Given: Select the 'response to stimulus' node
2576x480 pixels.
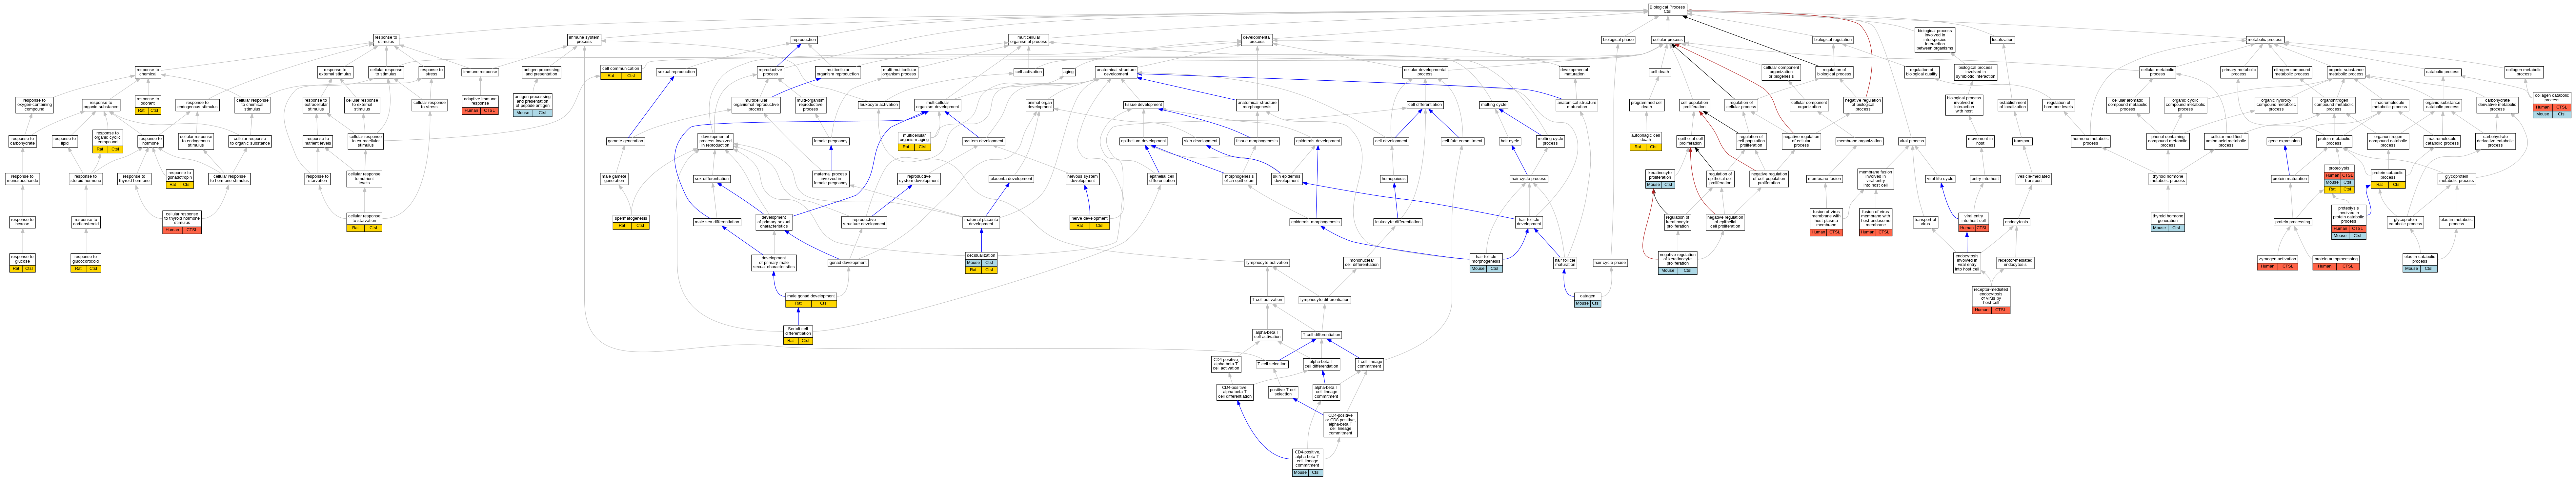Looking at the screenshot, I should (x=386, y=40).
